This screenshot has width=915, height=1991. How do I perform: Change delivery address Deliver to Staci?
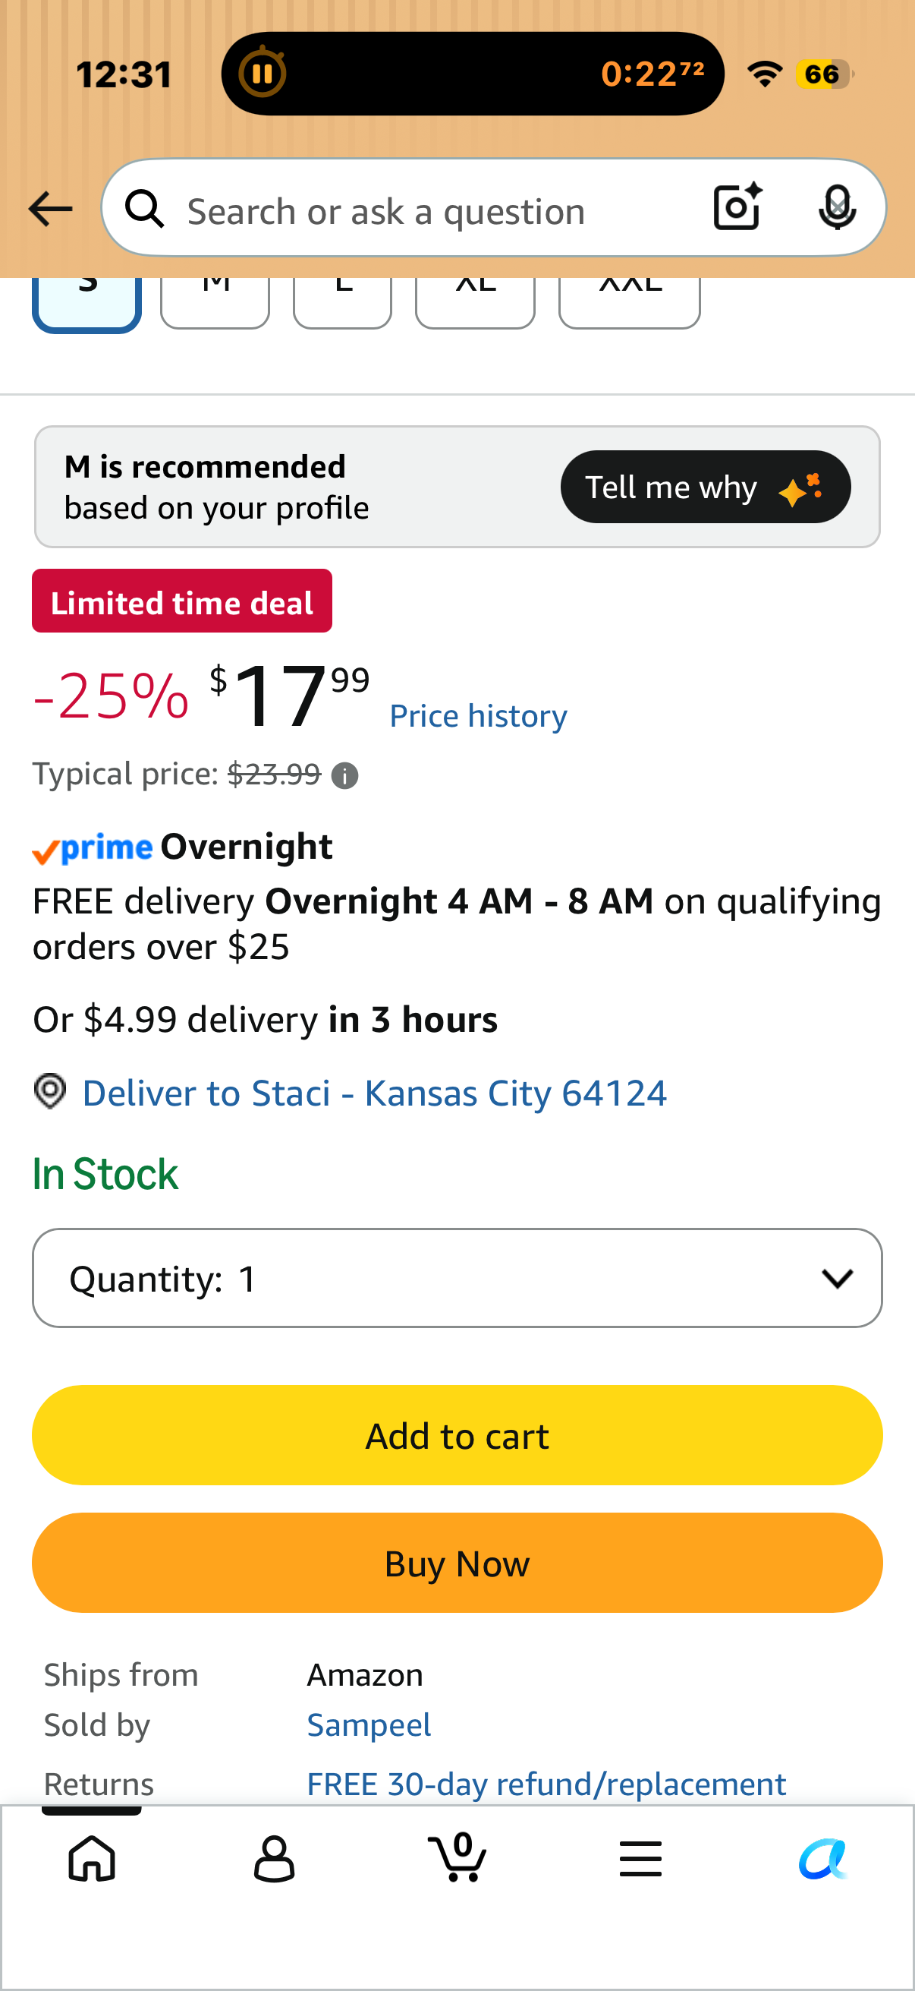click(x=374, y=1093)
